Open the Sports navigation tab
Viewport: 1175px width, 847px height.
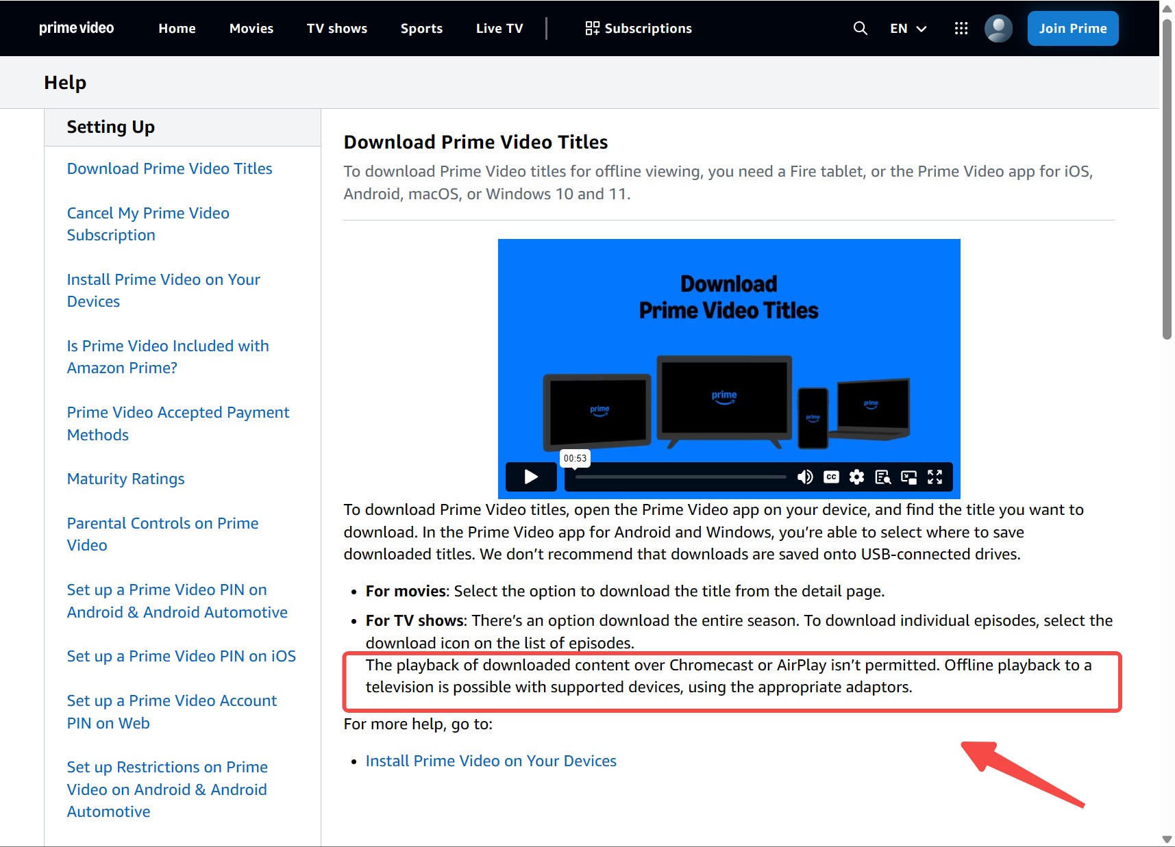[421, 28]
